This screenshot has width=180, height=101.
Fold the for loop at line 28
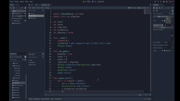(52, 81)
